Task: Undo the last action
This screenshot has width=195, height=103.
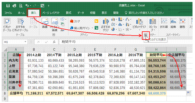Action: point(27,6)
